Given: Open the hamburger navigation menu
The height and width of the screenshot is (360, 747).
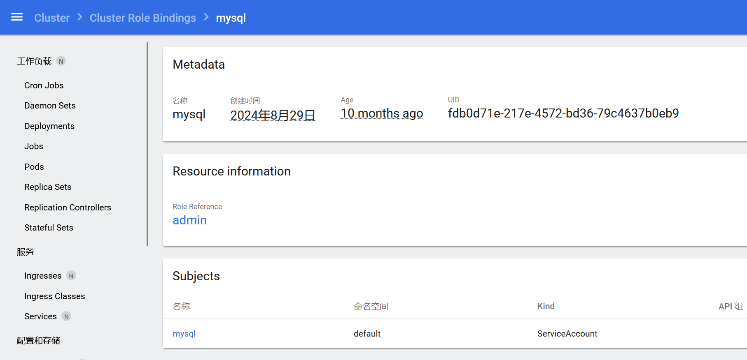Looking at the screenshot, I should [x=17, y=17].
